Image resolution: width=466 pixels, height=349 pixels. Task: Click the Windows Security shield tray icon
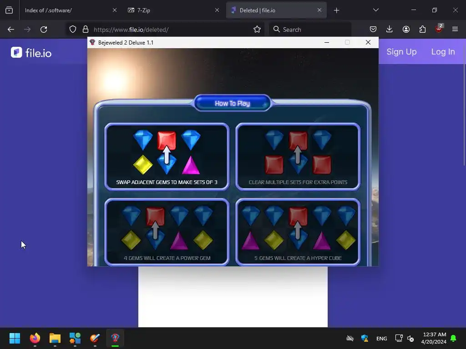365,338
